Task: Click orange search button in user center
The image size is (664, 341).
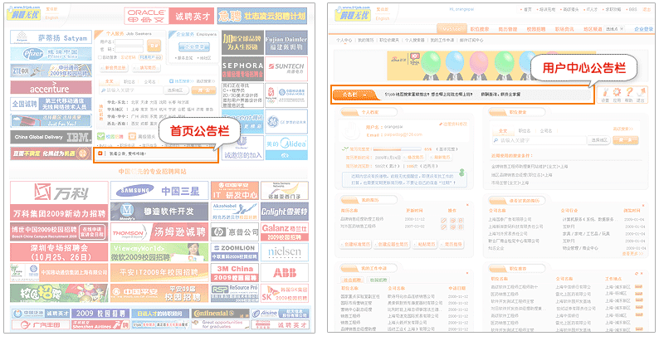Action: 626,140
